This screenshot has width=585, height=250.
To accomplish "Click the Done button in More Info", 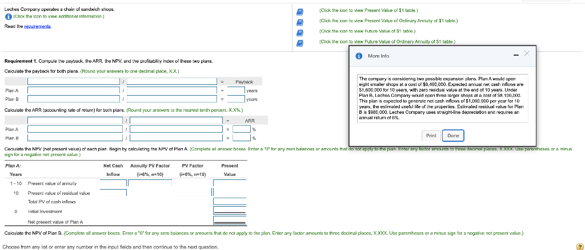I will tap(453, 136).
